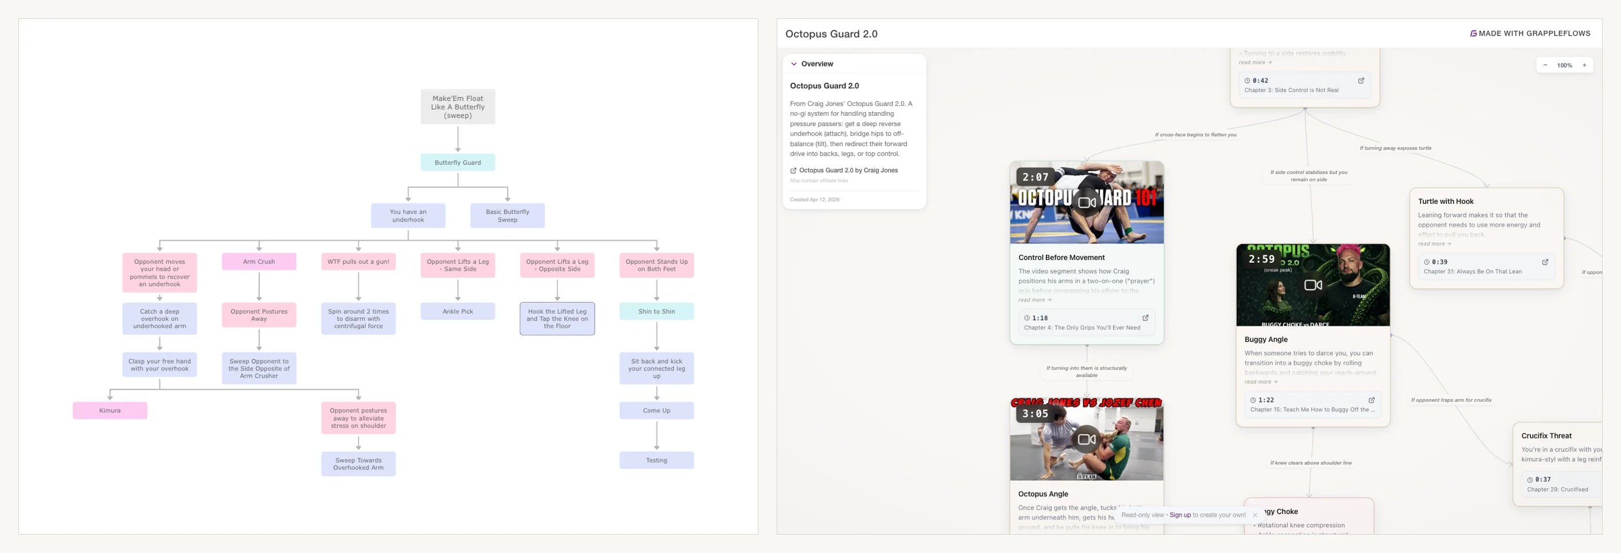Viewport: 1621px width, 553px height.
Task: Expand read more above Chapter 3 clip
Action: point(1255,62)
